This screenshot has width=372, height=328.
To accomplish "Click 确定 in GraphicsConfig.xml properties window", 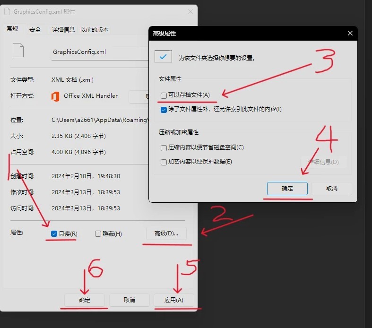I will pos(85,300).
